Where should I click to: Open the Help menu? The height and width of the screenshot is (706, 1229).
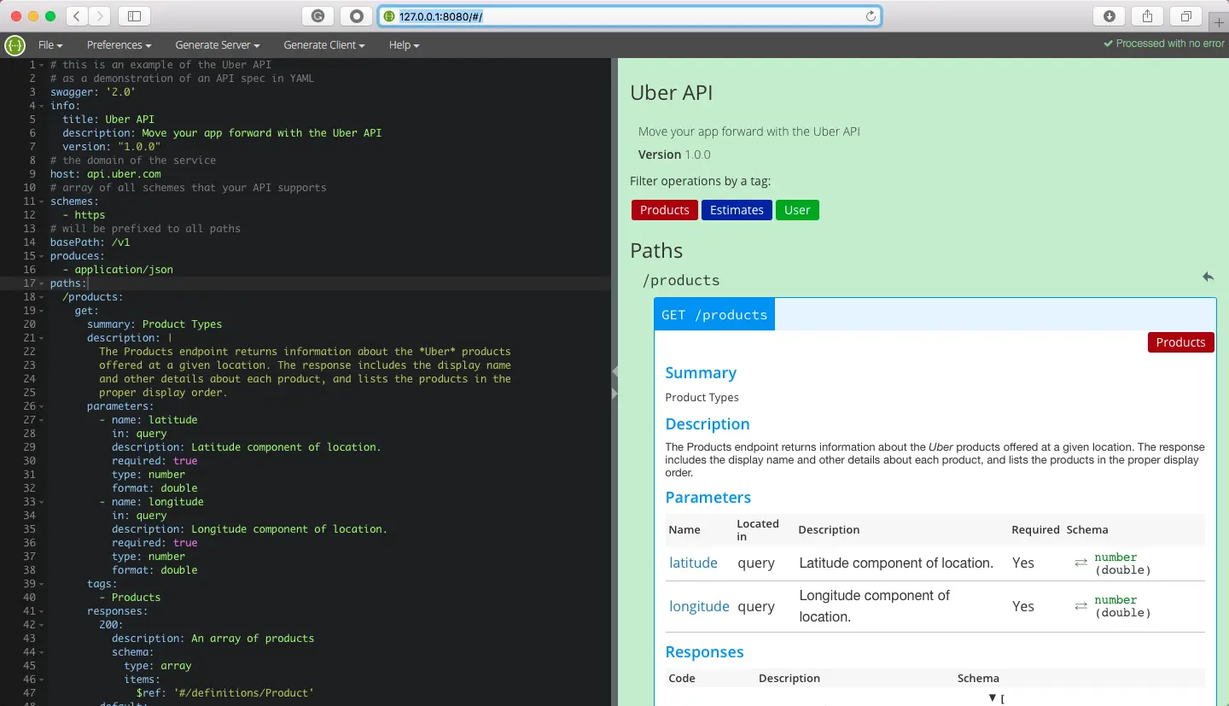(x=404, y=45)
